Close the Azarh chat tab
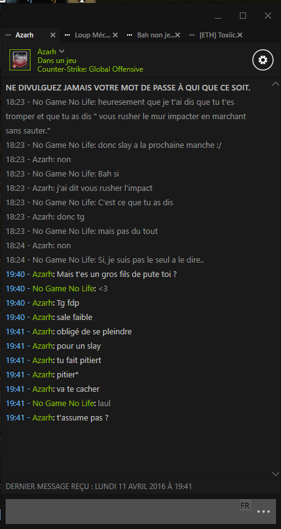 tap(53, 35)
